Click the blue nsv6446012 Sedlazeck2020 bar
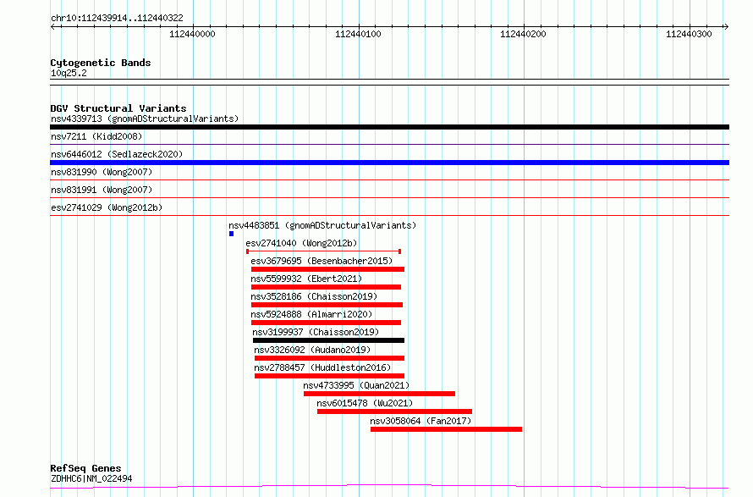753x497 pixels. pyautogui.click(x=389, y=163)
